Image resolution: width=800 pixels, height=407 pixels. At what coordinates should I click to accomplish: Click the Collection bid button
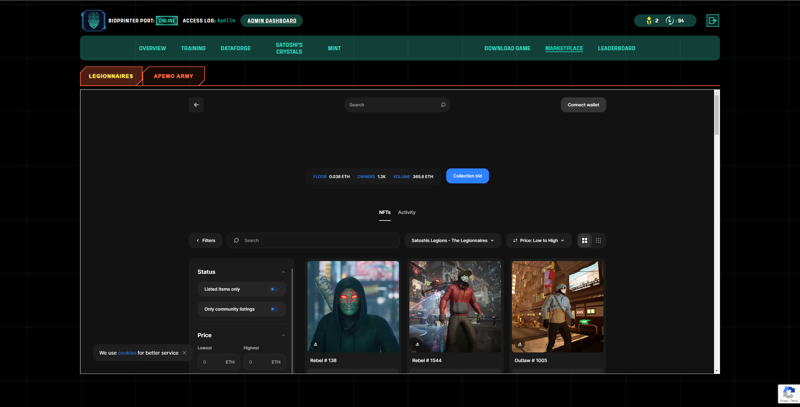pos(467,176)
